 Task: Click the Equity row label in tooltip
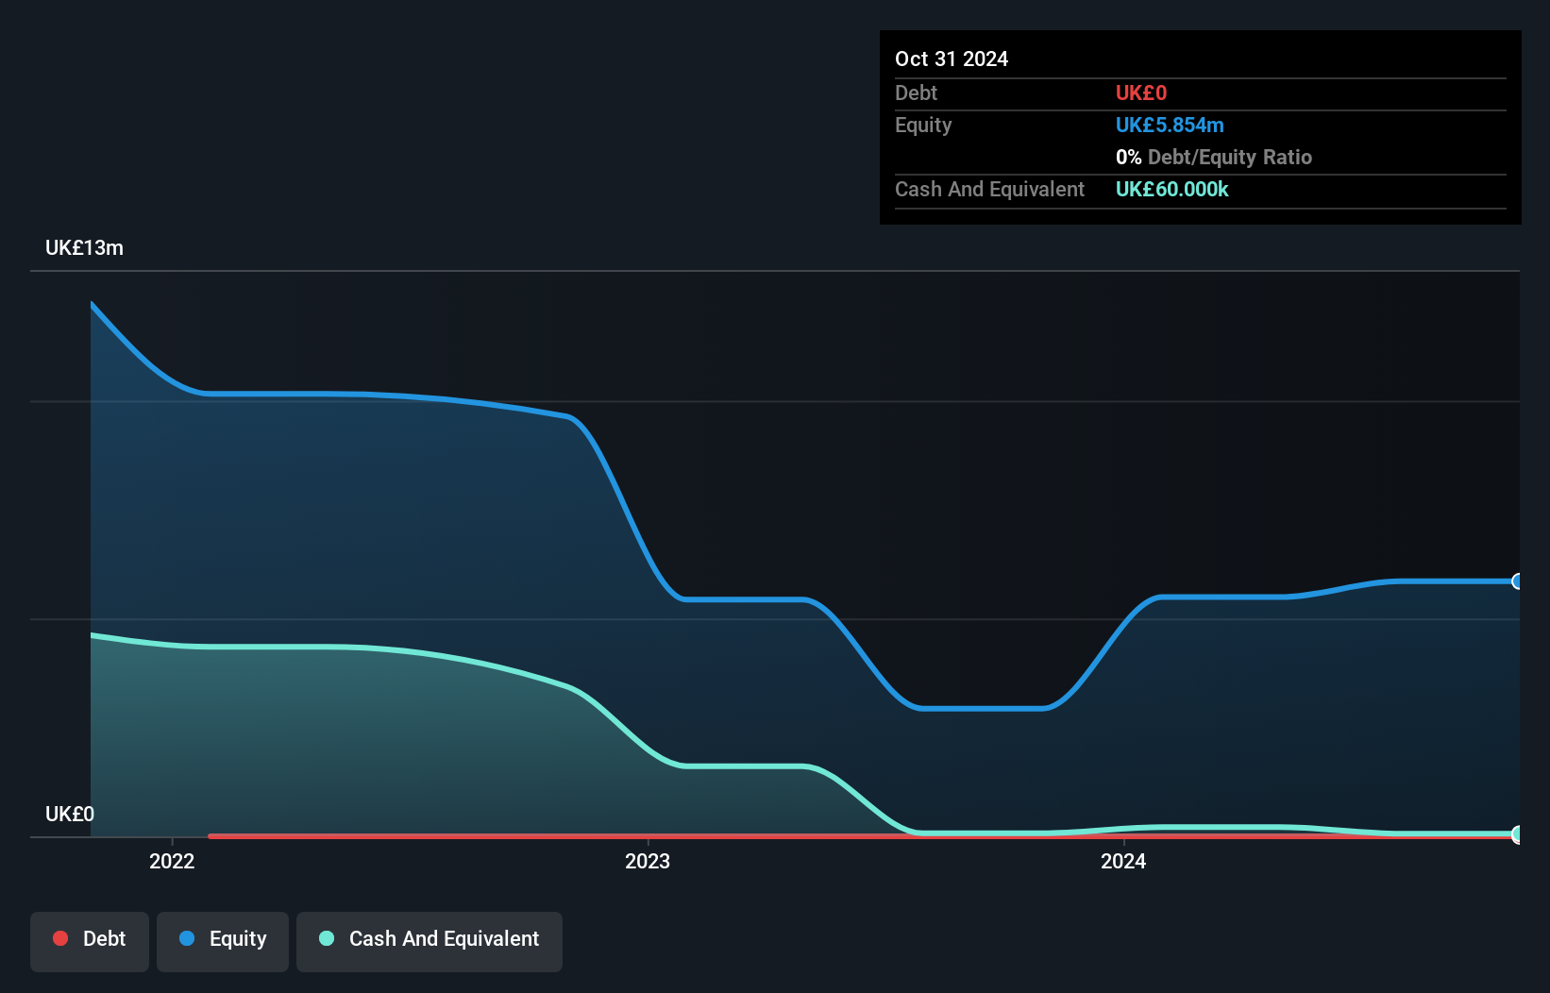tap(923, 126)
